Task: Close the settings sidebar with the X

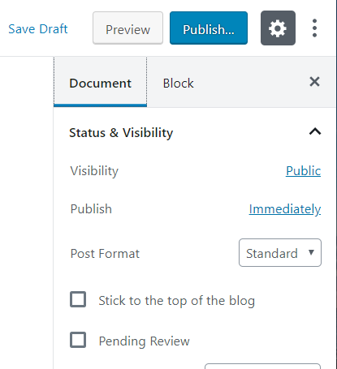Action: [x=314, y=82]
